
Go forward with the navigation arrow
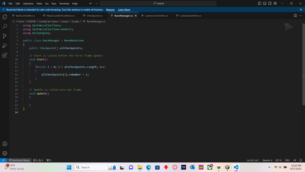(x=96, y=3)
